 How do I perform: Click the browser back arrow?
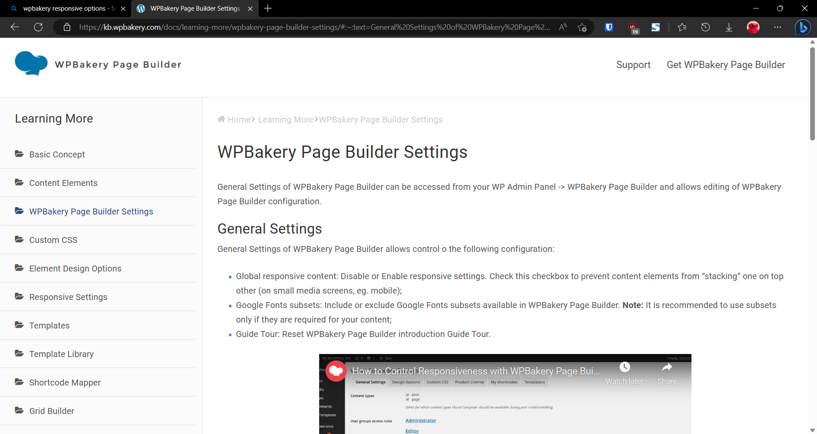(15, 27)
